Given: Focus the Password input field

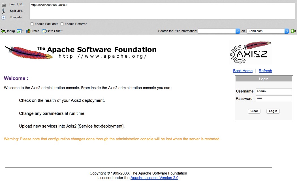Looking at the screenshot, I should (274, 98).
